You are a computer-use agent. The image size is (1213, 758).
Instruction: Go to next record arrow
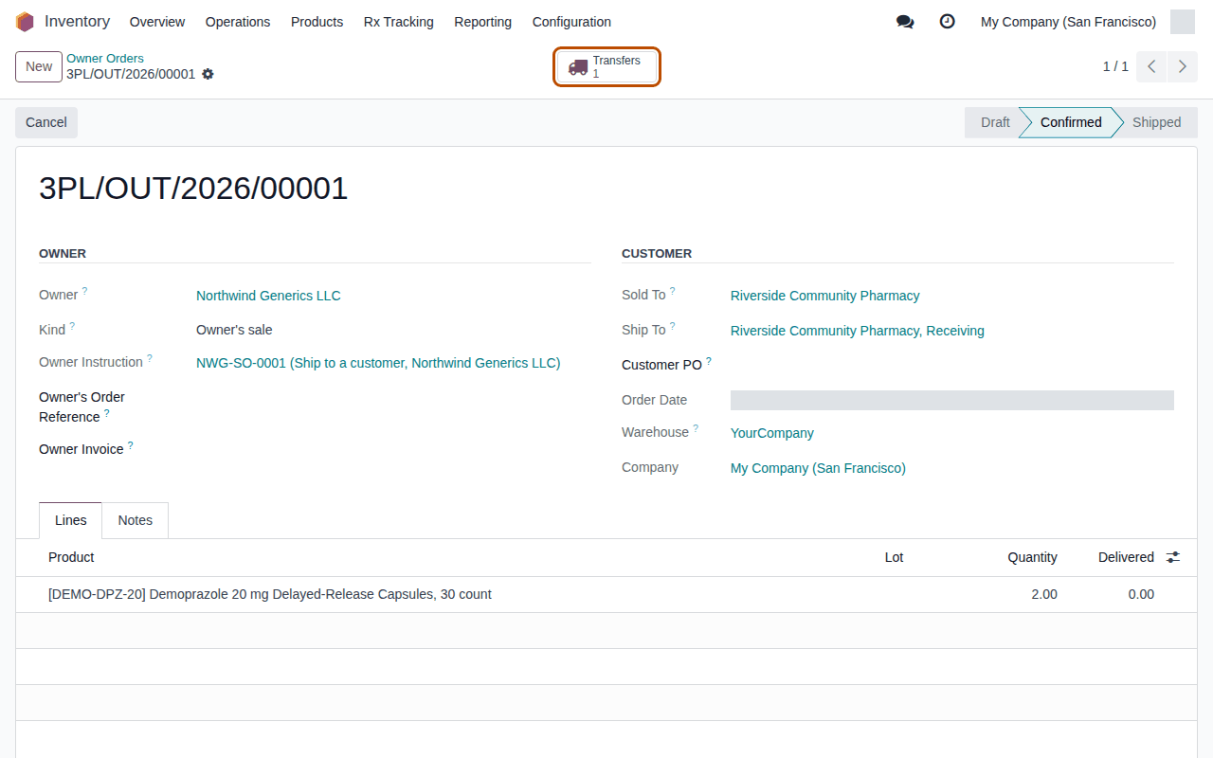1182,66
